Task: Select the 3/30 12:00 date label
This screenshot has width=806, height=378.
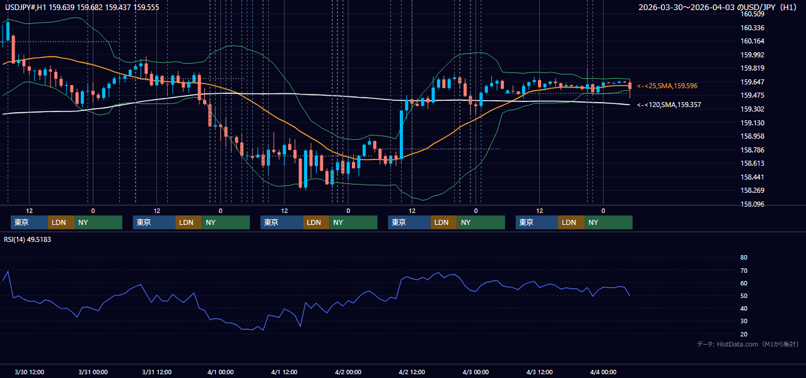Action: 29,372
